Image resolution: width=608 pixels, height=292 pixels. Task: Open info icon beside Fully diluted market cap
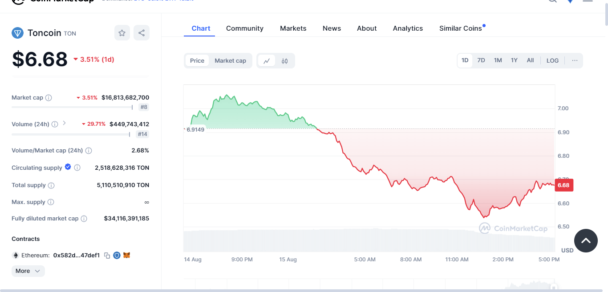pyautogui.click(x=84, y=219)
